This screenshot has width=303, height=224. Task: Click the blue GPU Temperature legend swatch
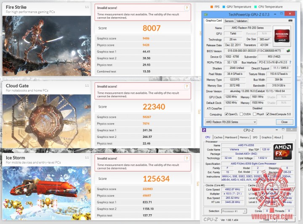pyautogui.click(x=224, y=7)
